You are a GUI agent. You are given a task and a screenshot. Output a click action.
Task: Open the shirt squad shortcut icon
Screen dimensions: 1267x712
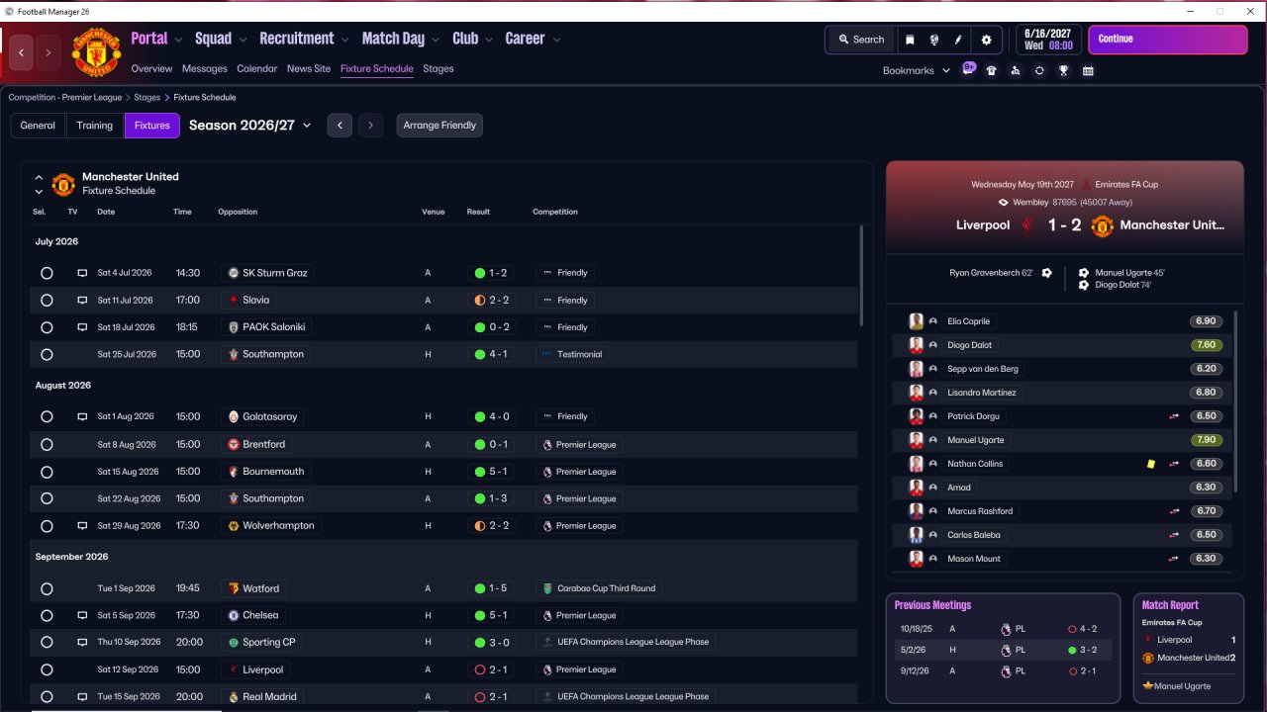[992, 71]
